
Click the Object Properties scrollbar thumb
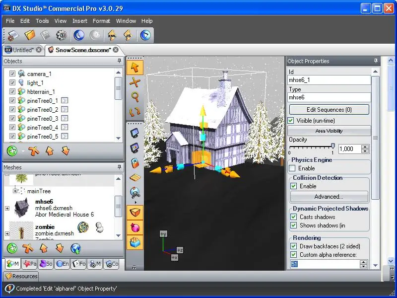coord(375,138)
